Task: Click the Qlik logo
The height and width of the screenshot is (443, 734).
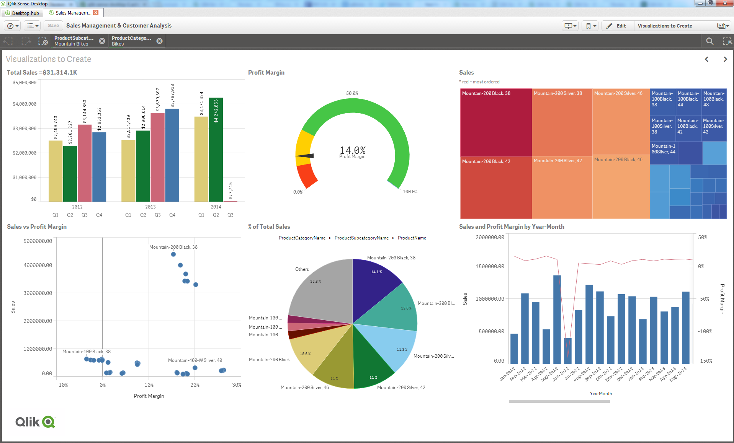Action: [36, 422]
